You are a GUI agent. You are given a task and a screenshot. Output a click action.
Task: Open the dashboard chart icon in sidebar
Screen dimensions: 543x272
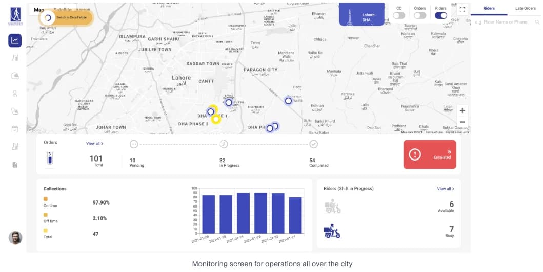(15, 40)
